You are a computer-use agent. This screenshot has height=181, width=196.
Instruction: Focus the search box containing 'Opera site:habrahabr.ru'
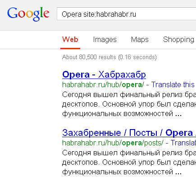127,14
